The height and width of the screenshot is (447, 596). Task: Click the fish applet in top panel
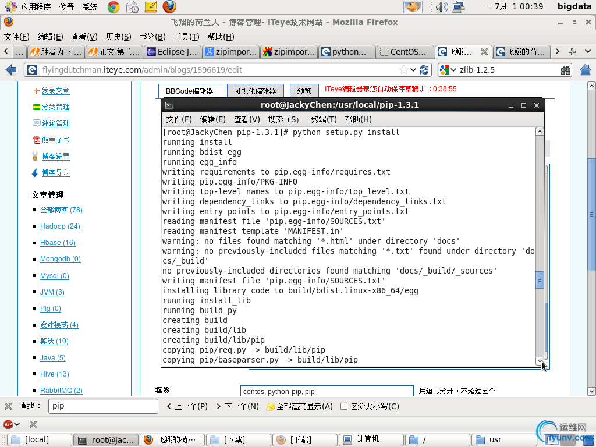413,7
